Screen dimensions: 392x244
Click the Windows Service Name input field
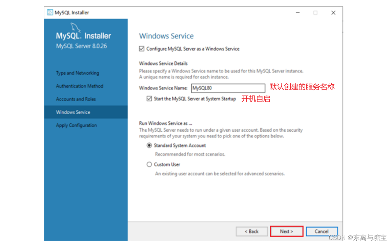pos(228,88)
